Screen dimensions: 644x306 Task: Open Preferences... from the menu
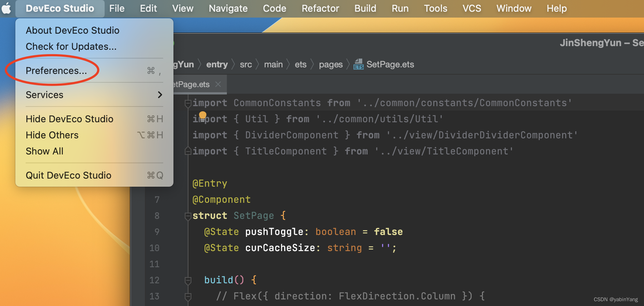click(94, 71)
